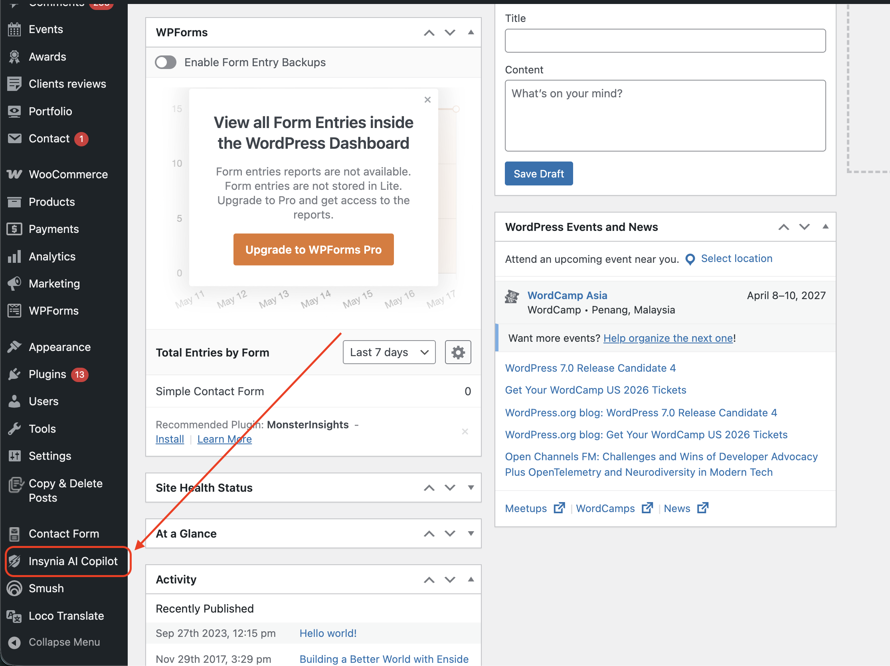Click the Analytics bar chart icon
This screenshot has width=890, height=666.
14,256
